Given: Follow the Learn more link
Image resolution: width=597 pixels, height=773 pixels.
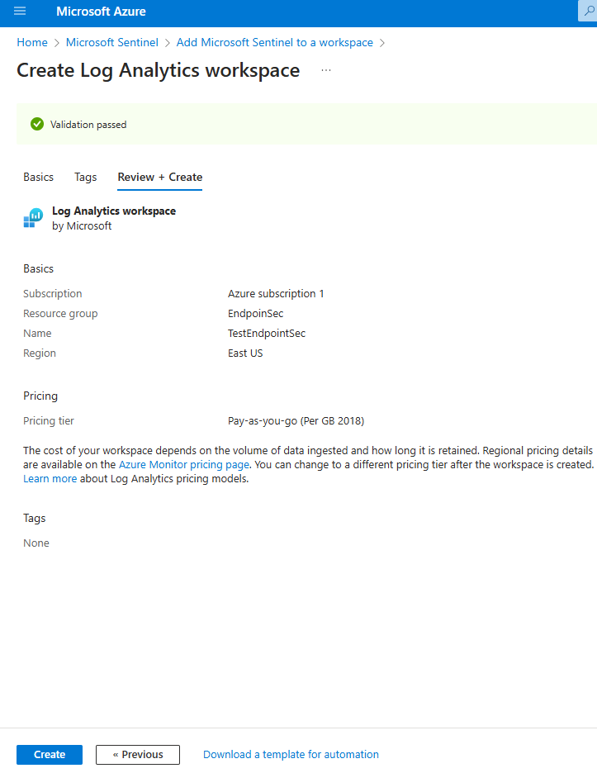Looking at the screenshot, I should [x=50, y=479].
